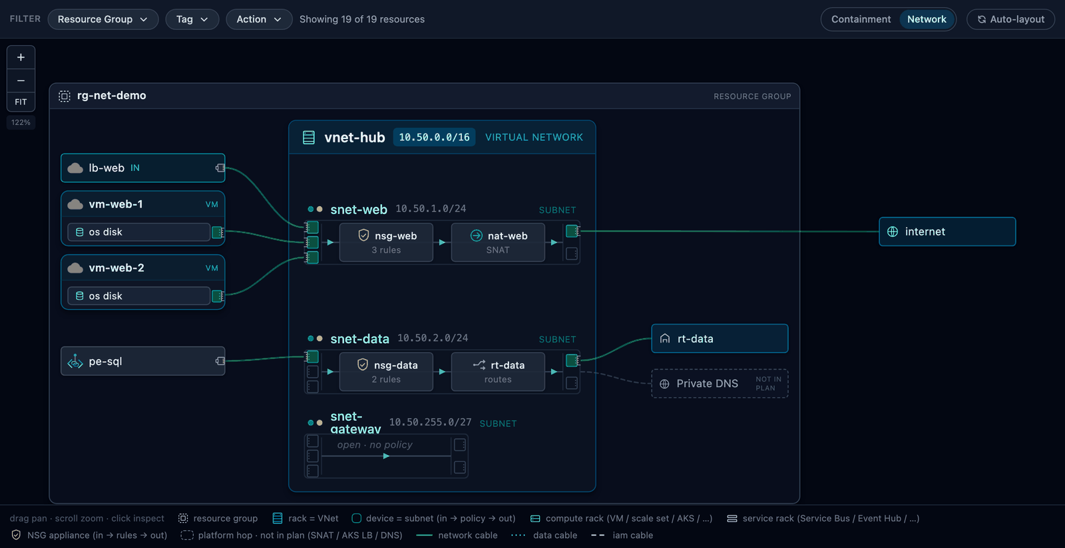Click the pe-sql port connector icon
1065x548 pixels.
coord(220,361)
